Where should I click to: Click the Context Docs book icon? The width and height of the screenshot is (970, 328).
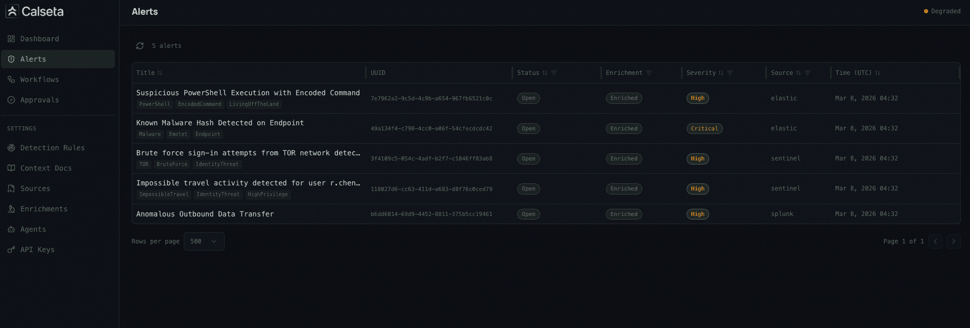(x=10, y=168)
